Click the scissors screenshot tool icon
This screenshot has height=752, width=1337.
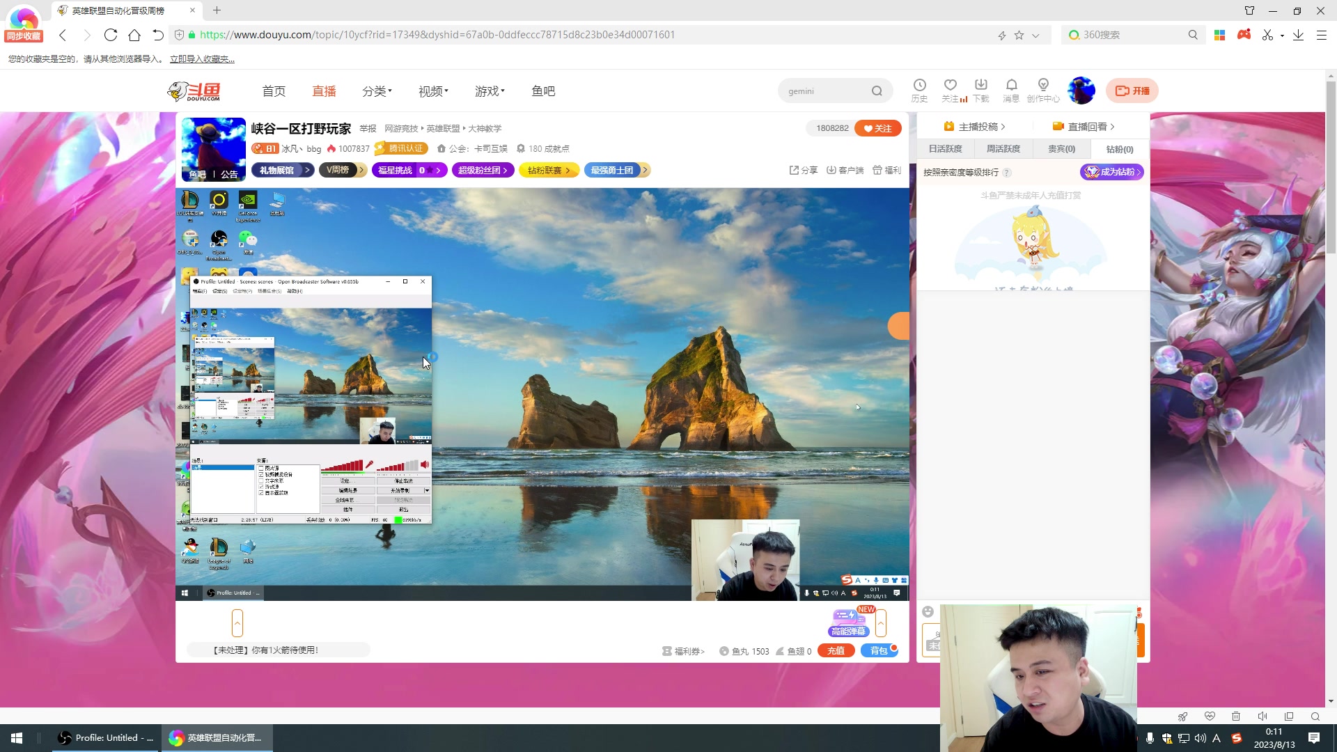point(1267,35)
